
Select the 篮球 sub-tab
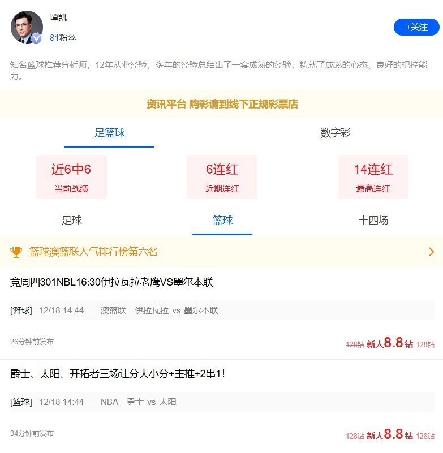[x=222, y=221]
